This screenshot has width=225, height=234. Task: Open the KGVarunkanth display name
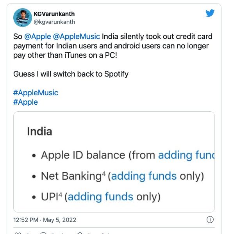click(54, 14)
